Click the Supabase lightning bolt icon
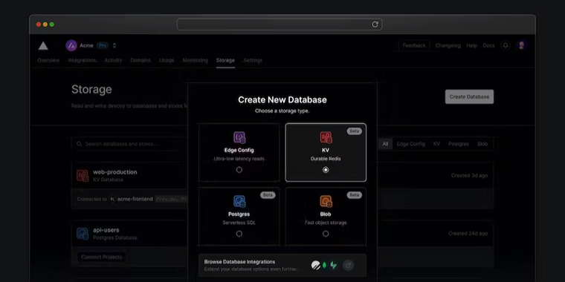 [x=333, y=266]
